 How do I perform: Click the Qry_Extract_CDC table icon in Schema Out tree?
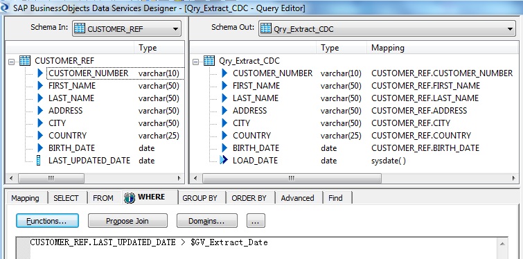[x=209, y=61]
